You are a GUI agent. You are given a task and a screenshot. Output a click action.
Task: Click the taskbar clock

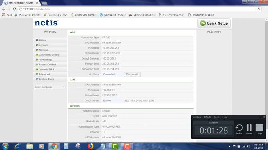click(258, 146)
